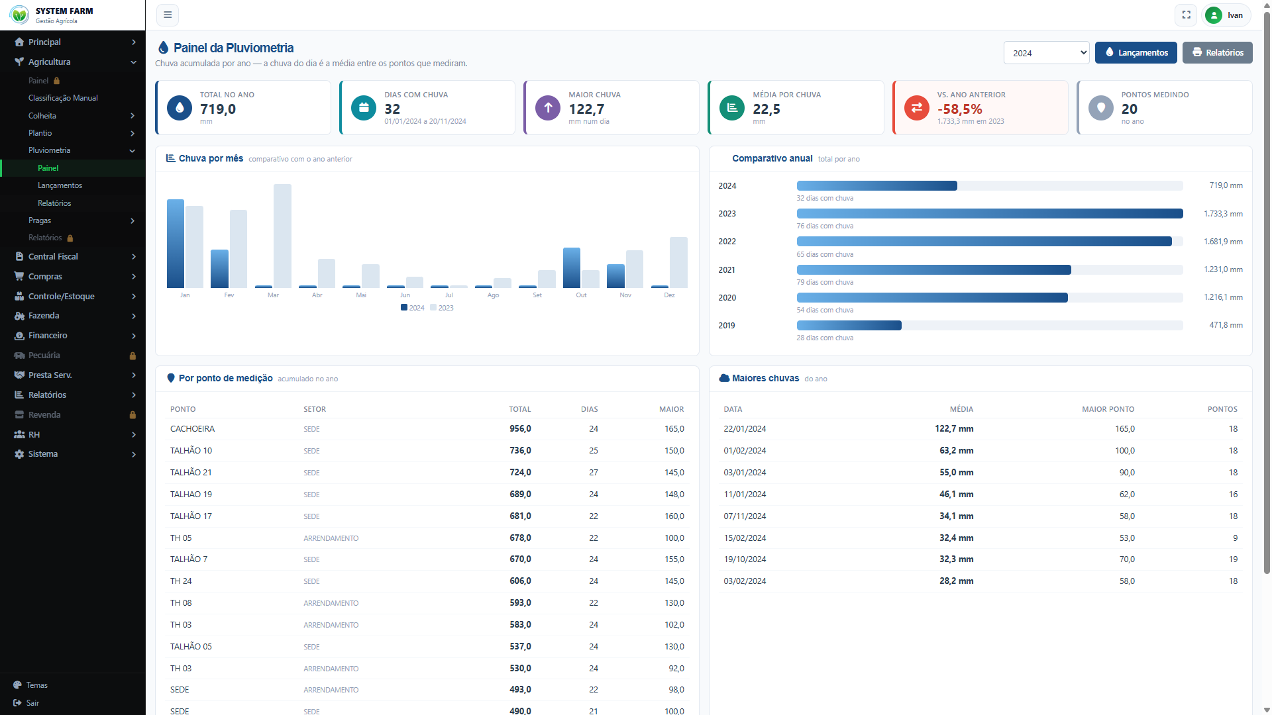
Task: Open the 2024 year selector dropdown
Action: 1047,53
